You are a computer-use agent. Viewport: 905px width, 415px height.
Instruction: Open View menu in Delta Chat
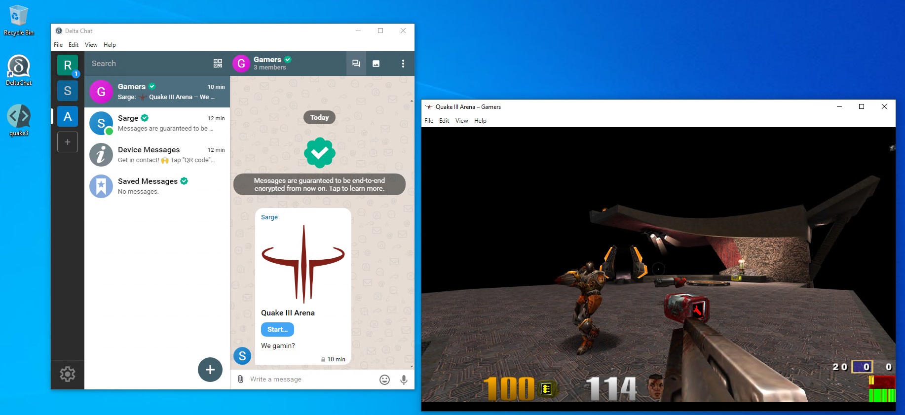pos(91,45)
